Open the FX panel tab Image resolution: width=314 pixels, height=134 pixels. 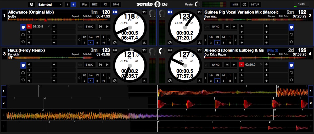point(105,4)
